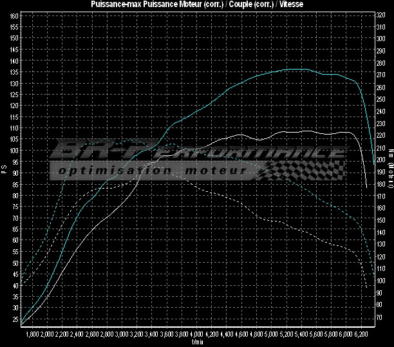This screenshot has height=347, width=394.
Task: Click the 'Nm' label on the right axis
Action: [x=390, y=153]
